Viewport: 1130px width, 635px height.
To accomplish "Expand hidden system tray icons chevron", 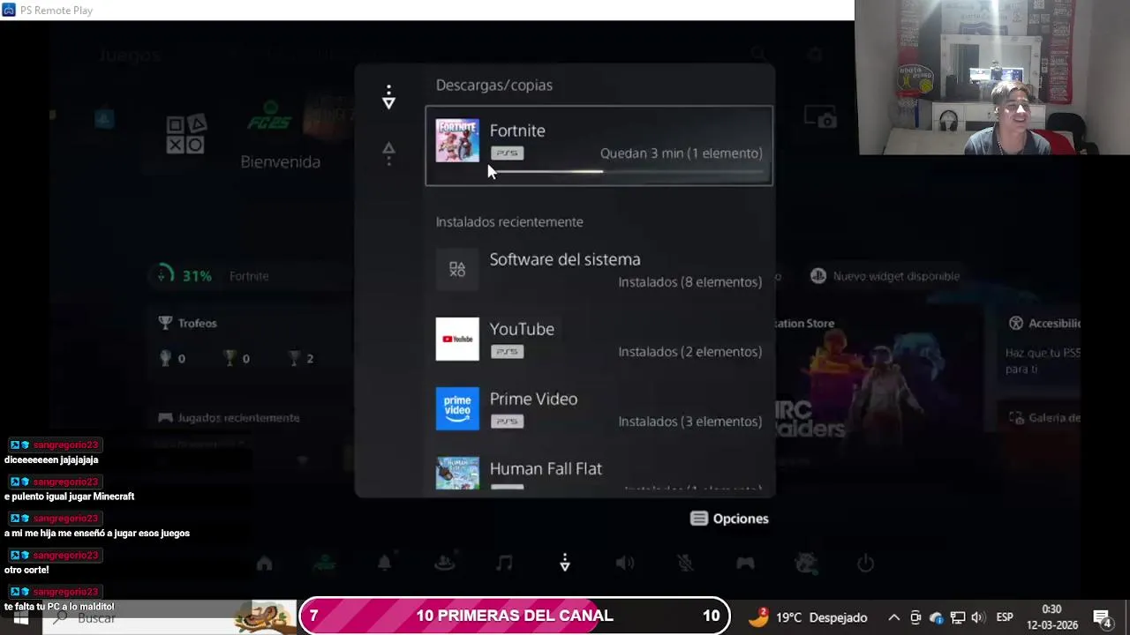I will point(893,617).
